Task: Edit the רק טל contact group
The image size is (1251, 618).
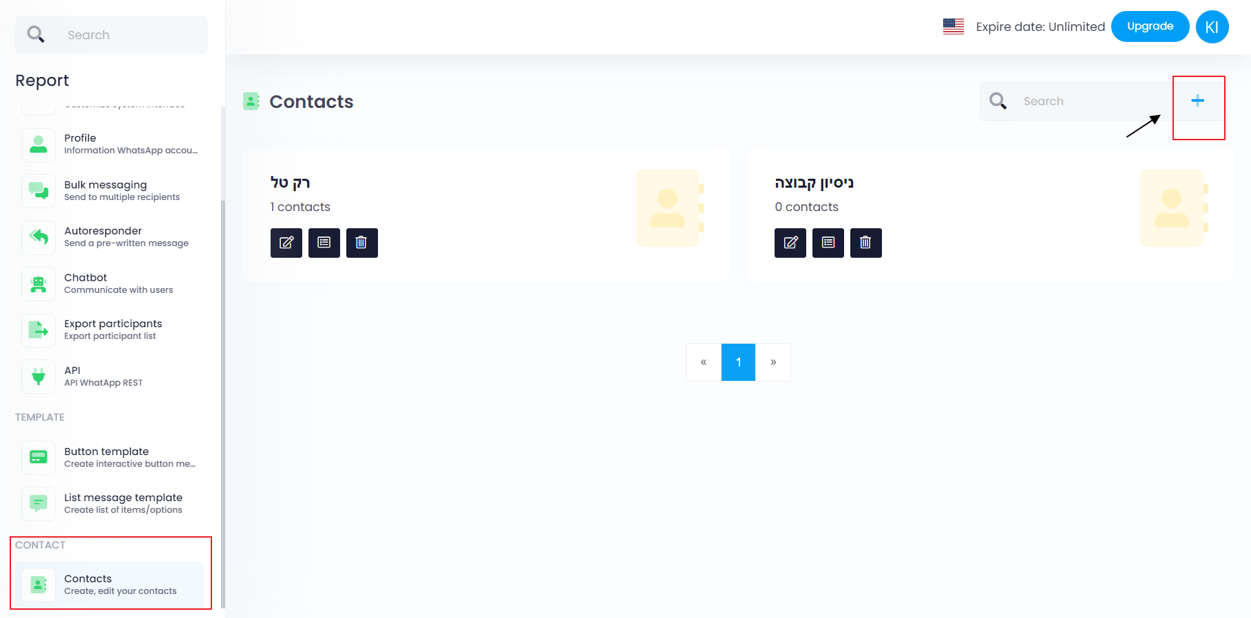Action: 286,243
